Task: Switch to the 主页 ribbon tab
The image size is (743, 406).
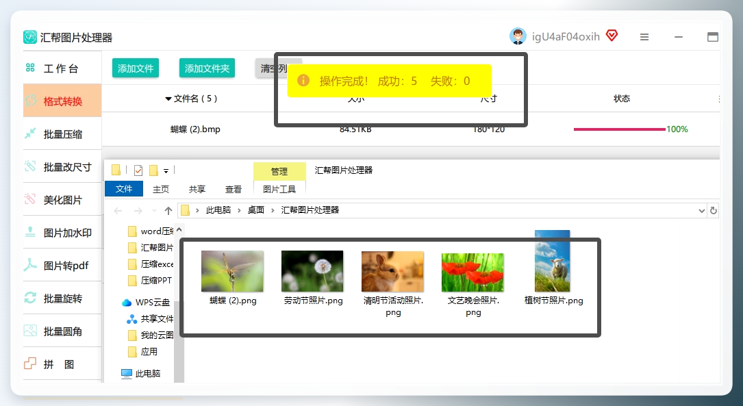Action: 161,189
